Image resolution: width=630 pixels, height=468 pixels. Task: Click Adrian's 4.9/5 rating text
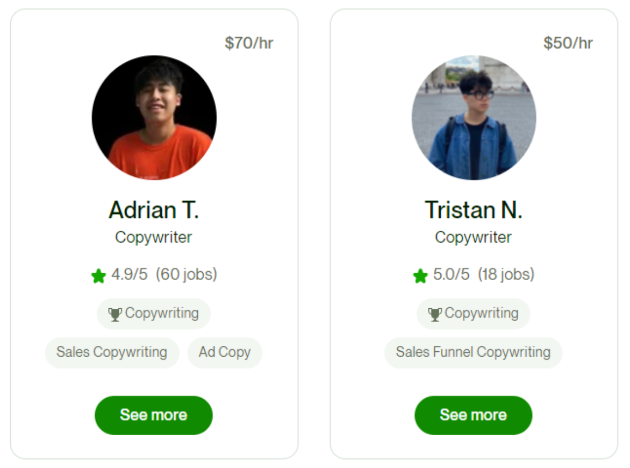129,274
